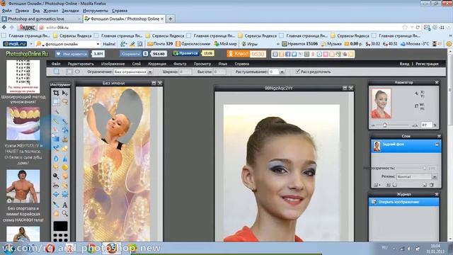
Task: Choose elliptical marquee shape in options bar
Action: (77, 72)
